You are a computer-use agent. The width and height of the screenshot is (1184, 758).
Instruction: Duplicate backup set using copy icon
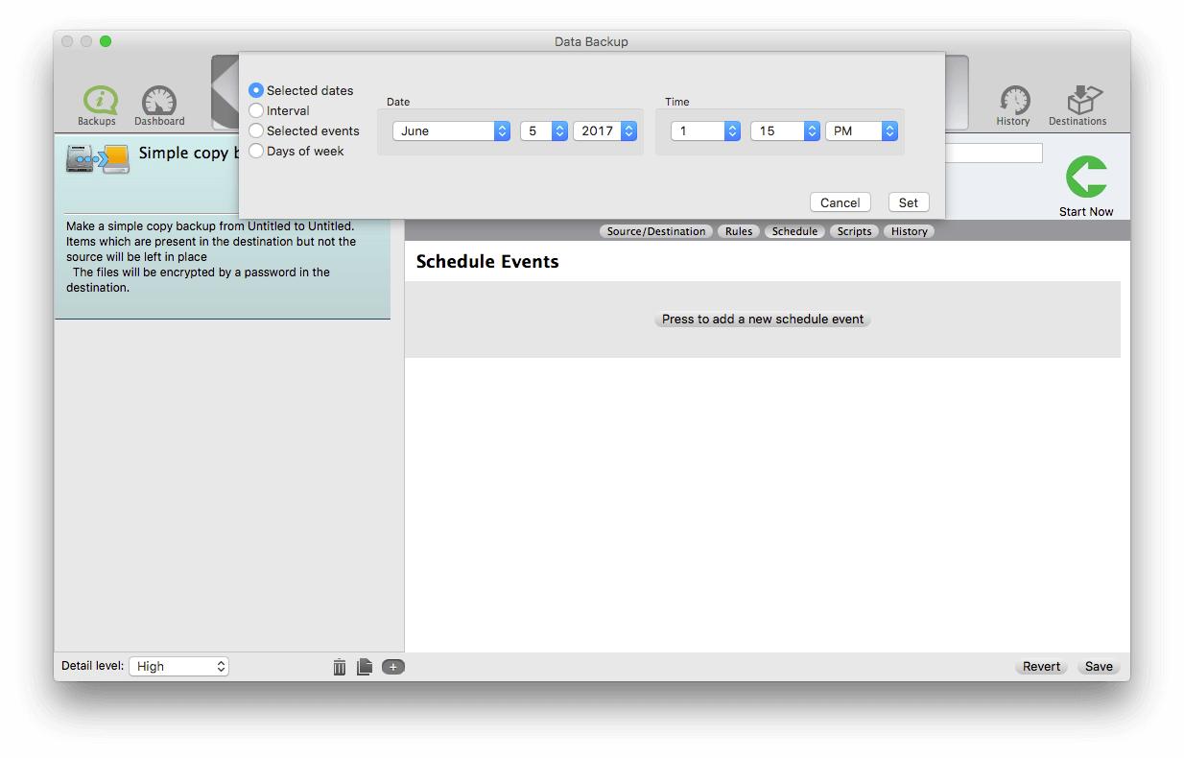click(x=366, y=666)
